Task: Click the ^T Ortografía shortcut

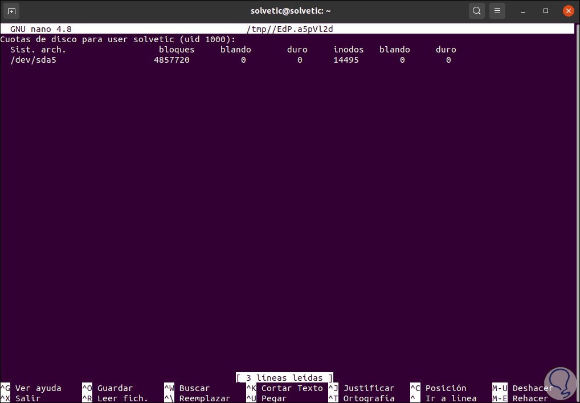Action: (361, 398)
